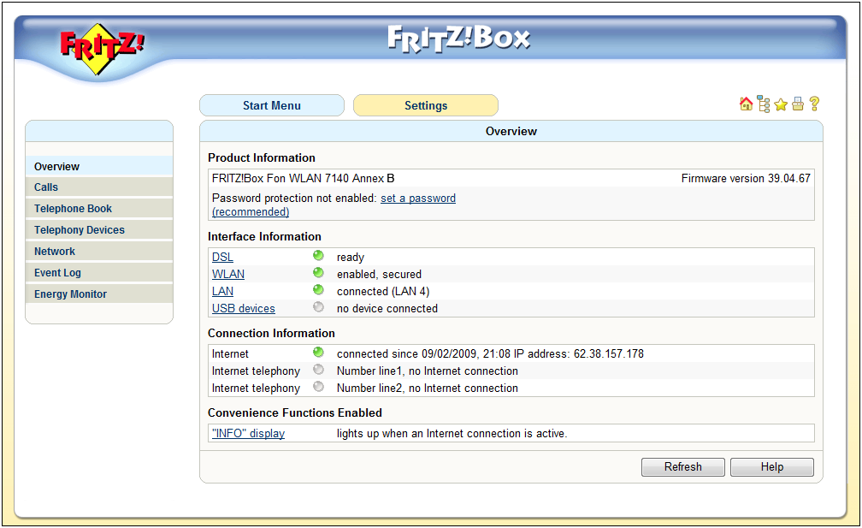This screenshot has width=862, height=528.
Task: Click 'Number line2, no Internet connection' text
Action: coord(428,388)
